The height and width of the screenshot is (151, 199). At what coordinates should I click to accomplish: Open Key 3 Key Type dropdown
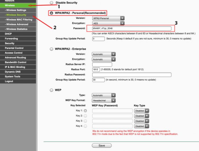coord(142,121)
